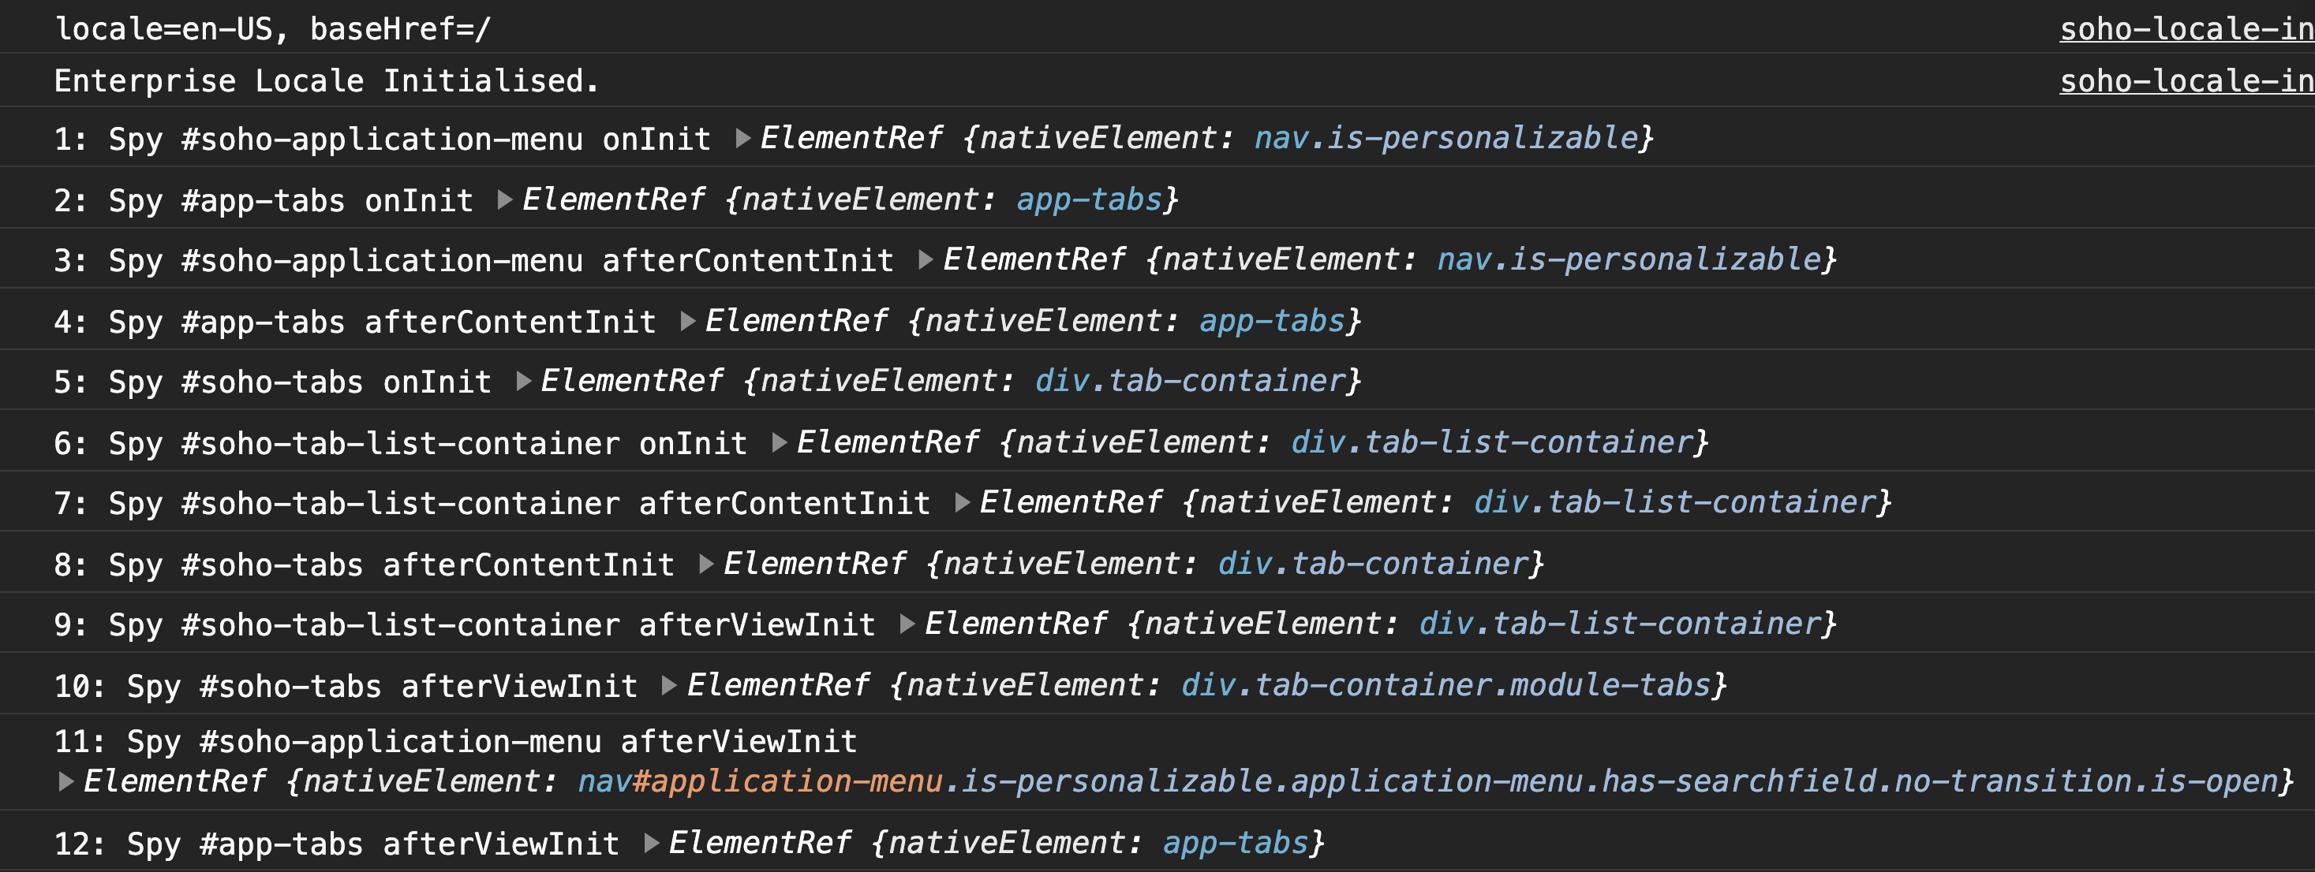2315x872 pixels.
Task: Expand ElementRef for Spy #soho-application-menu onInit
Action: [742, 137]
